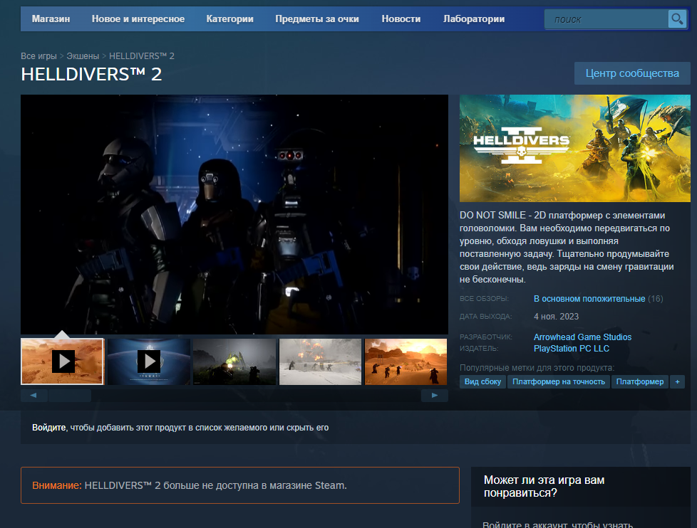Select the Вид сбоку tag
The image size is (697, 528).
point(482,381)
